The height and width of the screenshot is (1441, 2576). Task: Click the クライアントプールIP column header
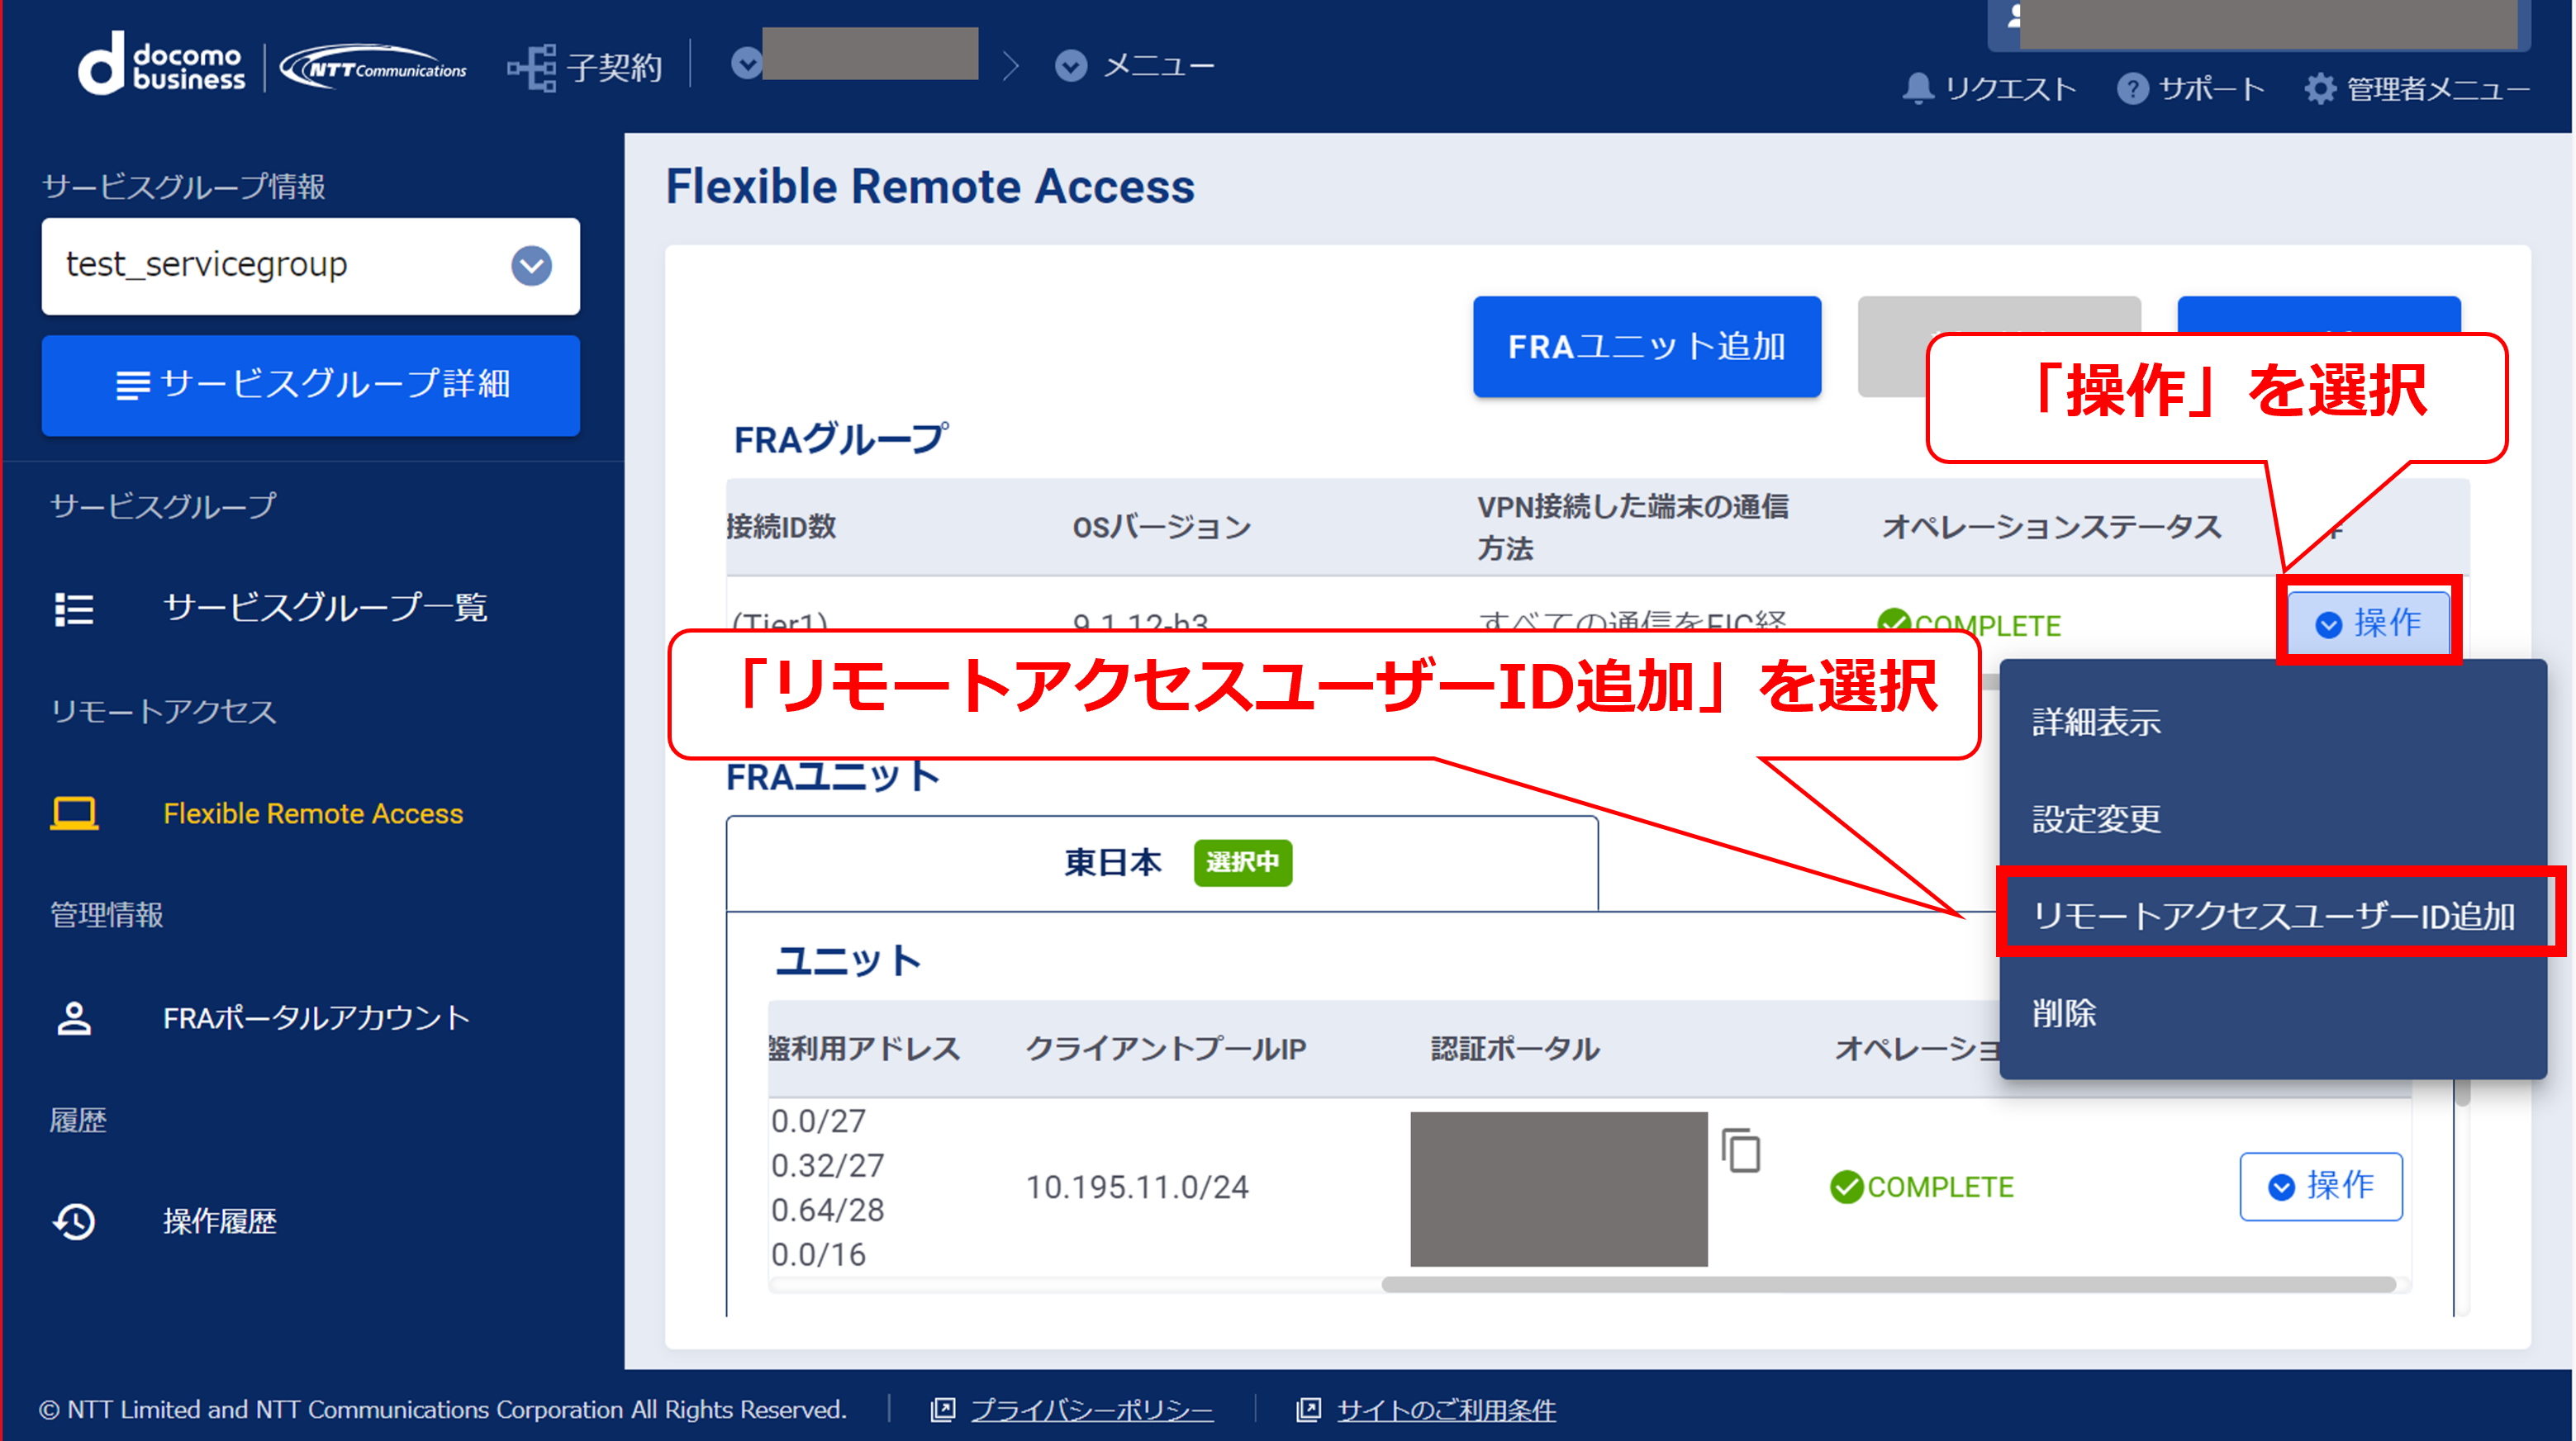coord(1165,1048)
